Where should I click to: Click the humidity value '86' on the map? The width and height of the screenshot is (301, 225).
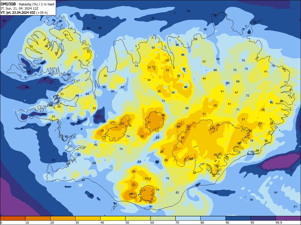[x=218, y=59]
